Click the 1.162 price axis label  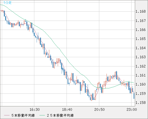tap(141, 66)
